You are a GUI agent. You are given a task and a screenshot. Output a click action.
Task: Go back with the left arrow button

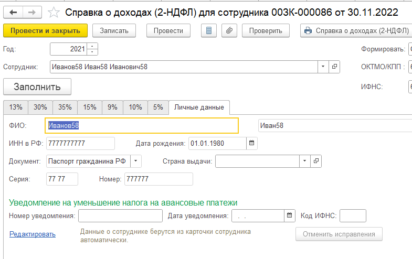coord(13,13)
